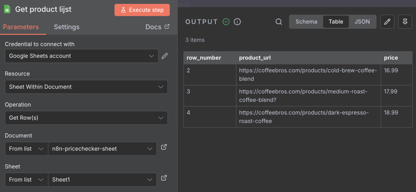Click the output search magnifier icon
416x192 pixels.
point(279,22)
